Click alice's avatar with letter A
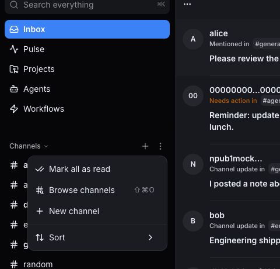Viewport: 280px width, 269px height. point(193,39)
